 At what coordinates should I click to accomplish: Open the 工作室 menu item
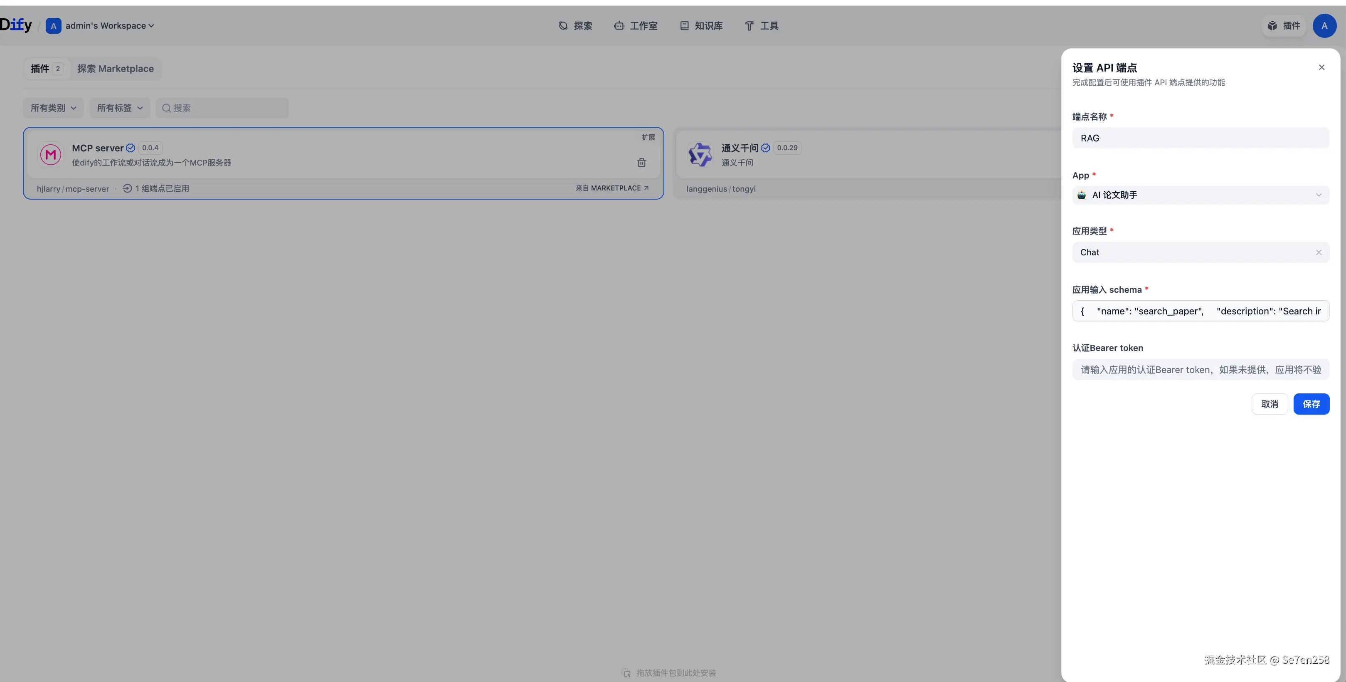pyautogui.click(x=636, y=26)
